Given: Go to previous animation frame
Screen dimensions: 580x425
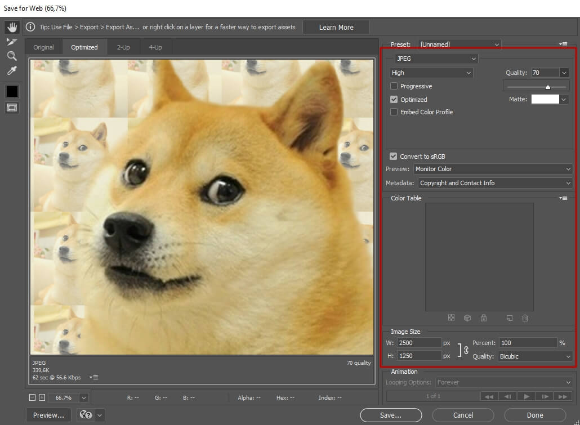Looking at the screenshot, I should coord(507,396).
